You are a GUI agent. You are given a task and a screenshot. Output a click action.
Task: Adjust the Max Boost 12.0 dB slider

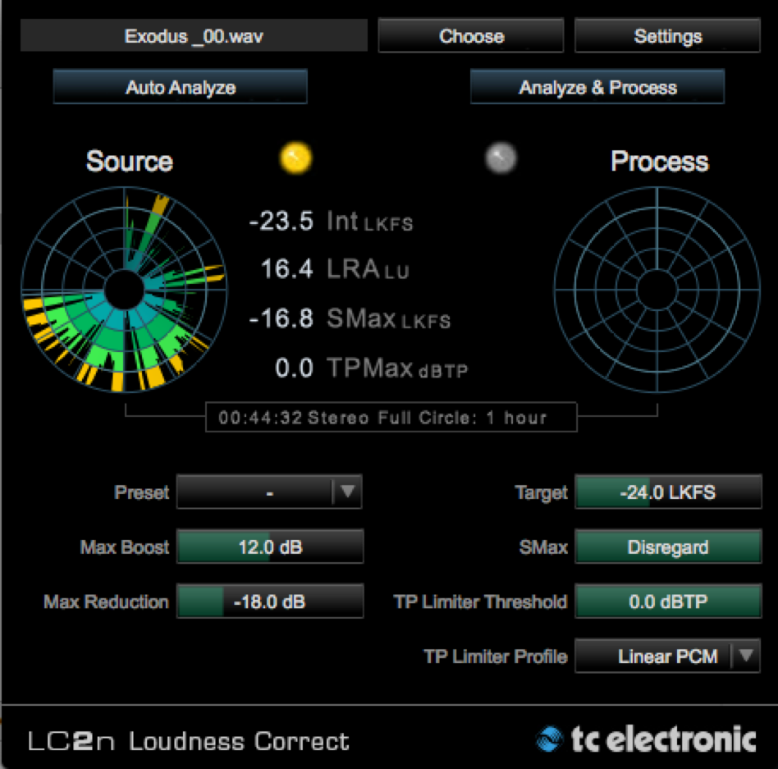(x=270, y=547)
